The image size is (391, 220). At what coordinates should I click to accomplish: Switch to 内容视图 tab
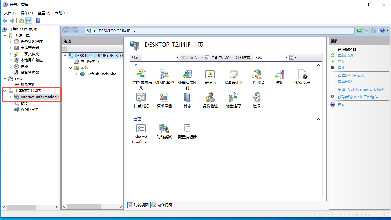pos(162,205)
